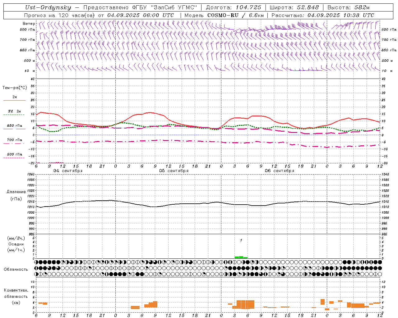Click 'Прогноз на 120 часа(ов)' forecast text
Viewport: 398px width, 318px height.
pyautogui.click(x=60, y=15)
